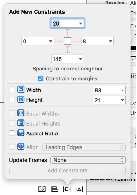Check the Aspect Ratio checkbox
The height and width of the screenshot is (195, 137).
(x=12, y=133)
